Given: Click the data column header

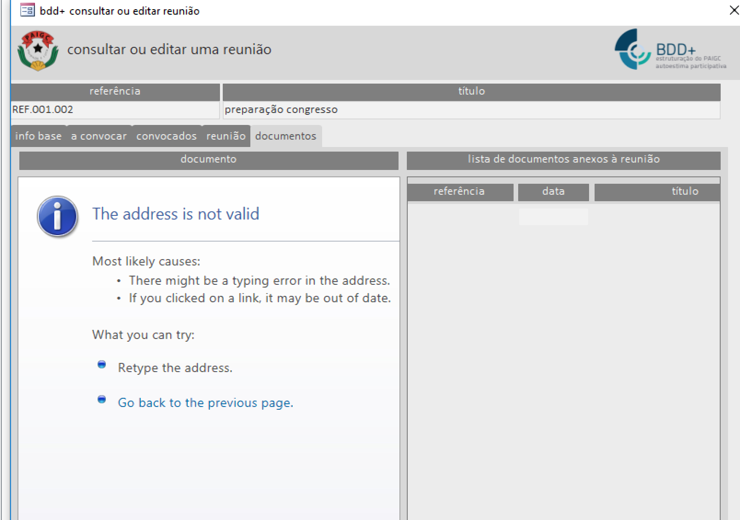Looking at the screenshot, I should click(554, 192).
